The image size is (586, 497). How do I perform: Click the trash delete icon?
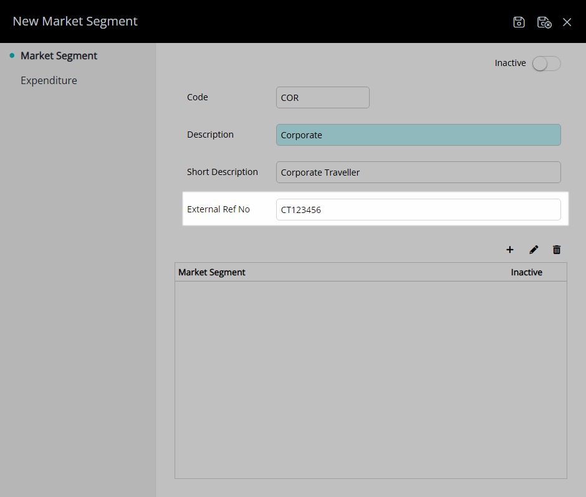pos(557,250)
